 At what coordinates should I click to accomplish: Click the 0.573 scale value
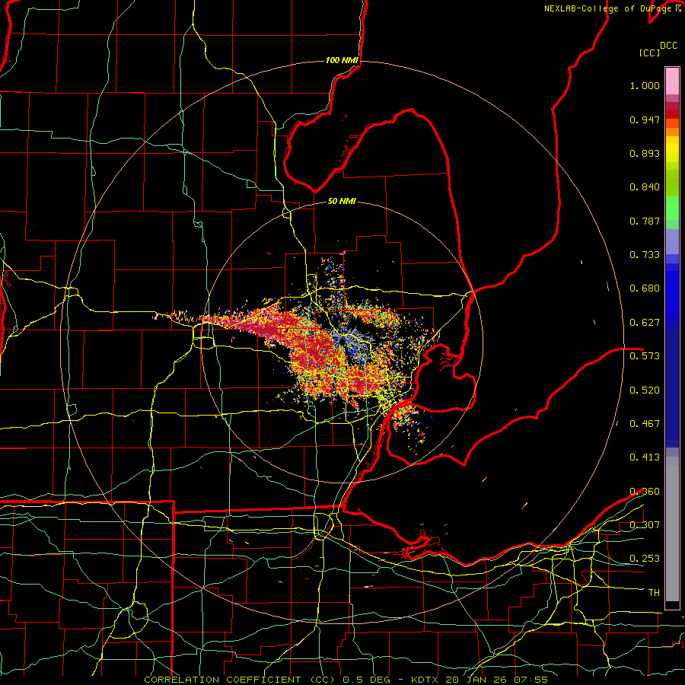(645, 356)
